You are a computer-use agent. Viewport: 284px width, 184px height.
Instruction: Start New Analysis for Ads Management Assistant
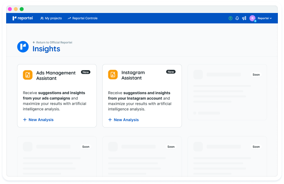[38, 120]
